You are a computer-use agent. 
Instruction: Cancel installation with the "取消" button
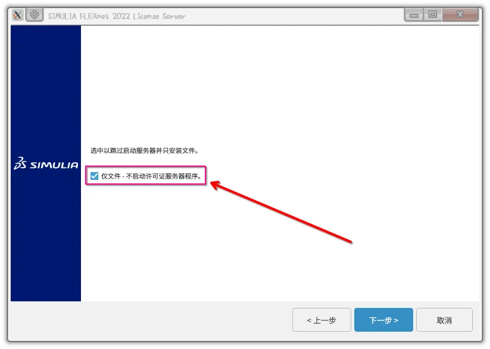click(x=444, y=320)
